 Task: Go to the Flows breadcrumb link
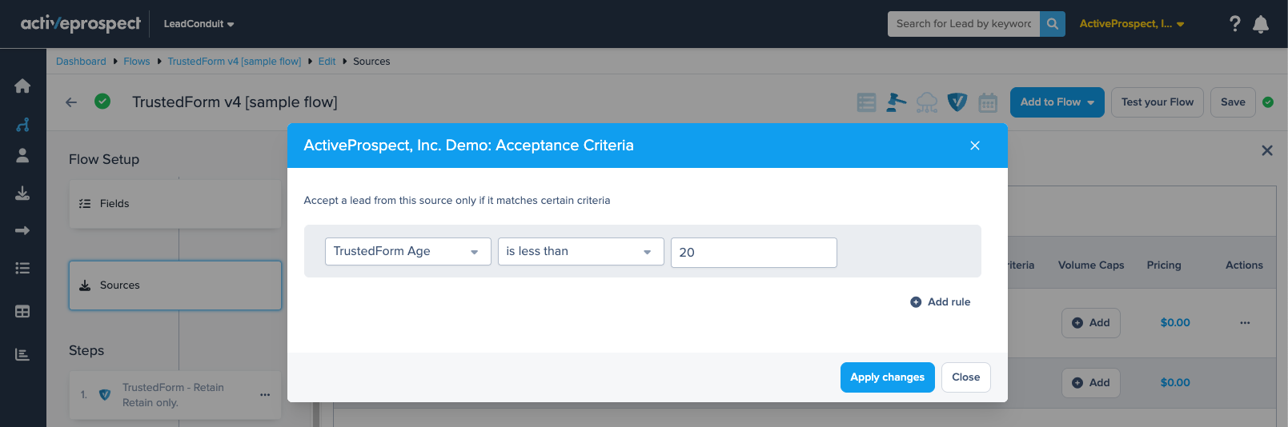(136, 62)
